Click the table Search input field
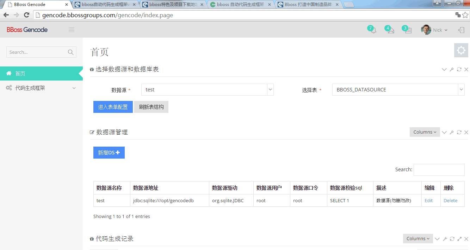Screen dimensions: 470x250 tap(439, 169)
